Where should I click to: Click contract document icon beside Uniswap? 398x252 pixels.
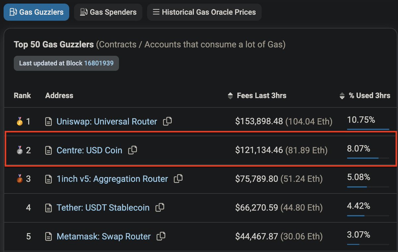[x=48, y=122]
